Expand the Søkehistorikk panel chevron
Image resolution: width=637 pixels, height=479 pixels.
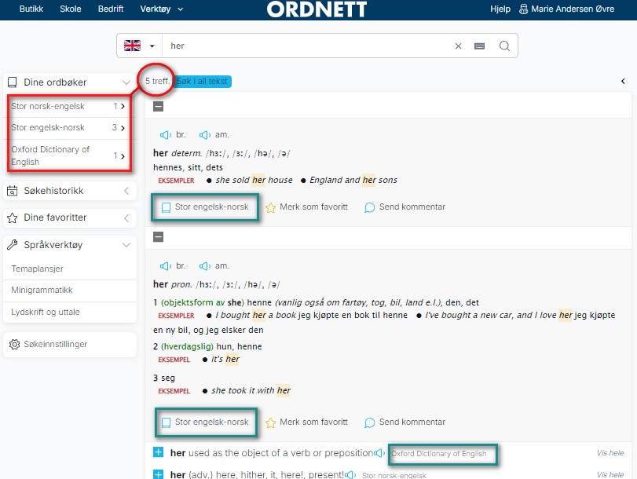pos(126,191)
